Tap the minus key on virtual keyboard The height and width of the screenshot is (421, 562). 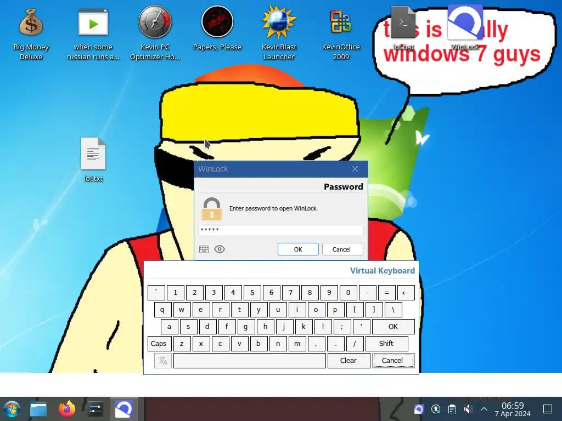tap(367, 293)
